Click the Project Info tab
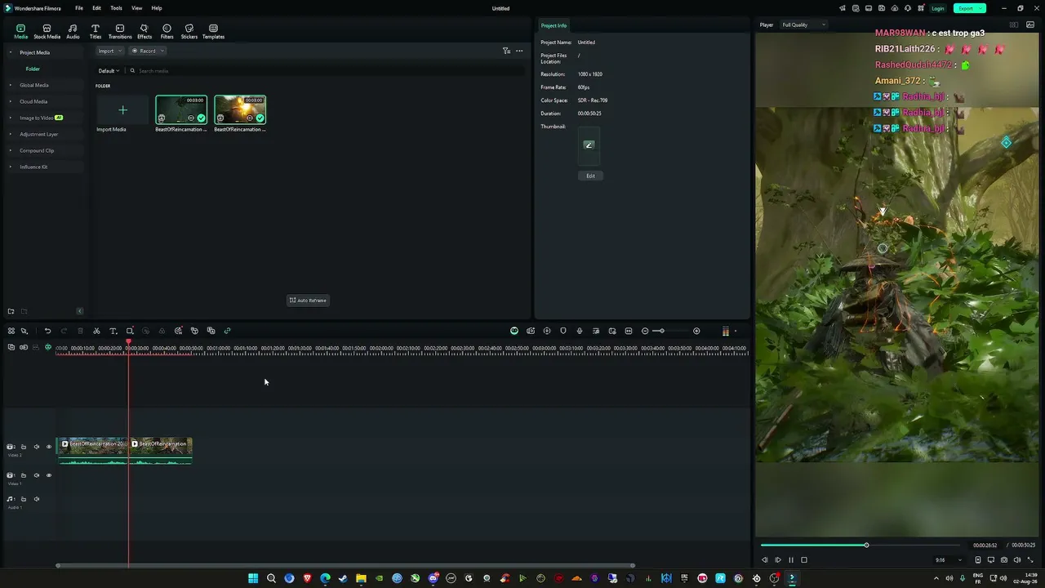This screenshot has height=588, width=1045. (554, 25)
